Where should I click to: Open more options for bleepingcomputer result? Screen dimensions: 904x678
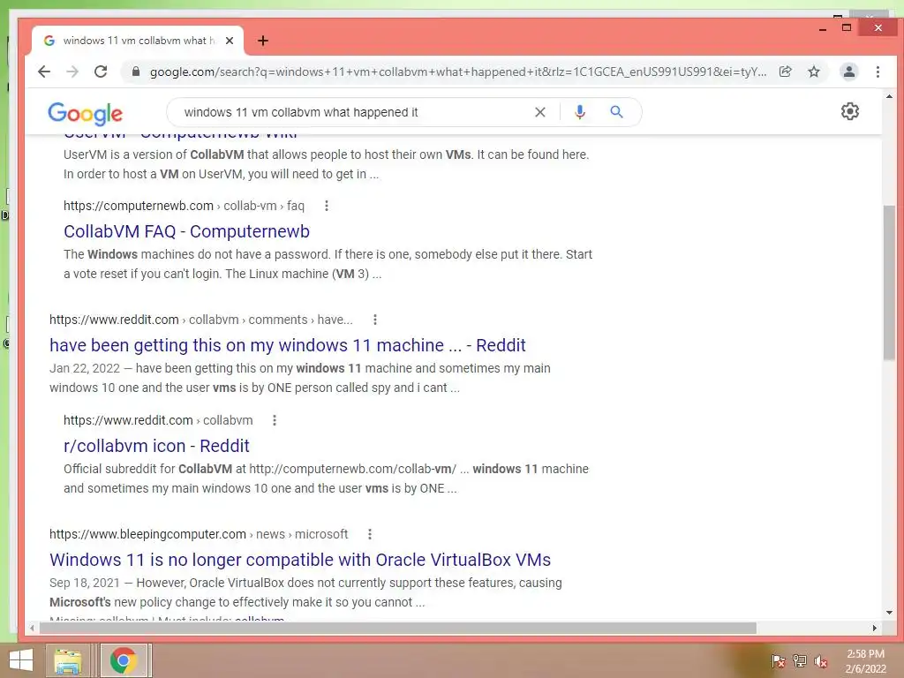(x=370, y=534)
